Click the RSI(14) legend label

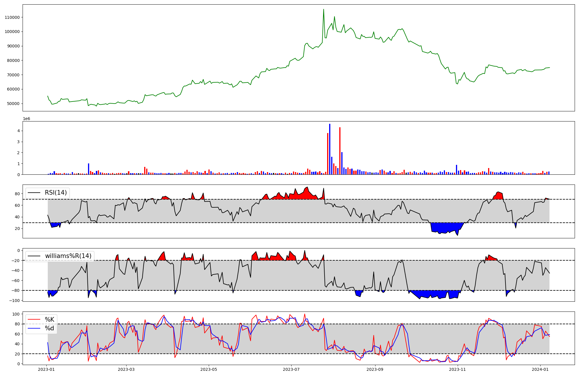[x=56, y=193]
